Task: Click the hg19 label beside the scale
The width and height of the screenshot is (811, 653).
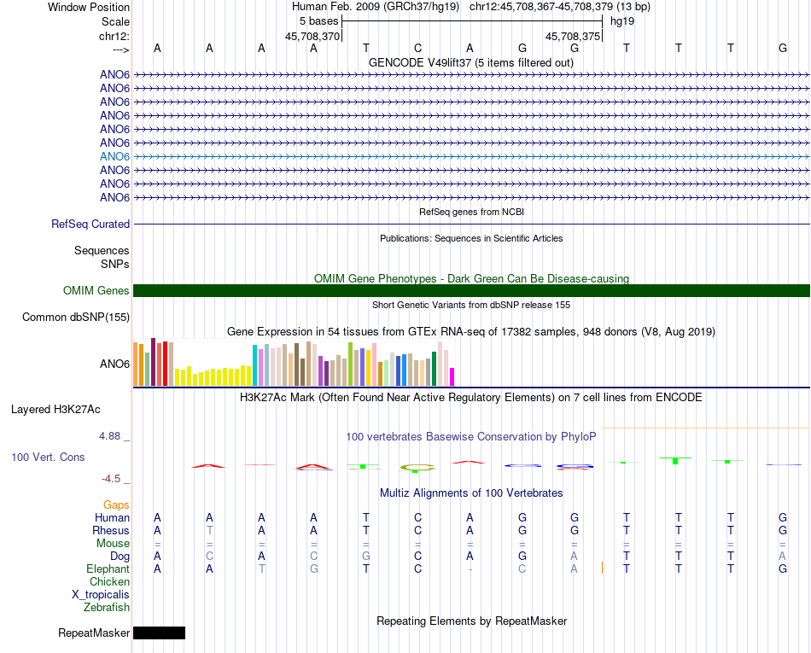Action: point(622,21)
